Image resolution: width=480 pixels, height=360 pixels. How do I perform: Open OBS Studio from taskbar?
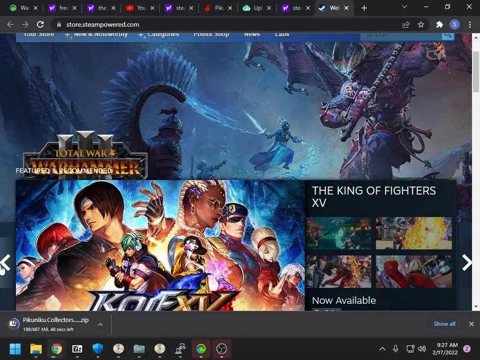[222, 349]
